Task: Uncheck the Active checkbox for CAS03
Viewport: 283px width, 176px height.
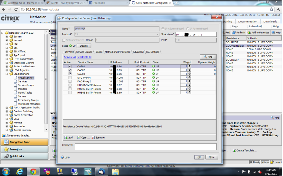Action: (70, 74)
